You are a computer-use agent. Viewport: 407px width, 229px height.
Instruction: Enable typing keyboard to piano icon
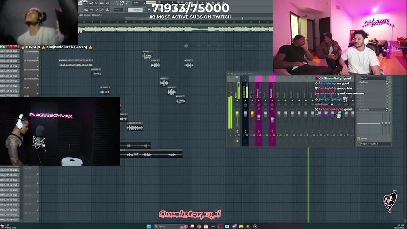click(x=86, y=10)
